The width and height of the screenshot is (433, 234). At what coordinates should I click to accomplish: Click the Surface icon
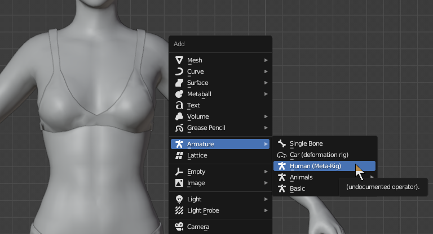179,83
